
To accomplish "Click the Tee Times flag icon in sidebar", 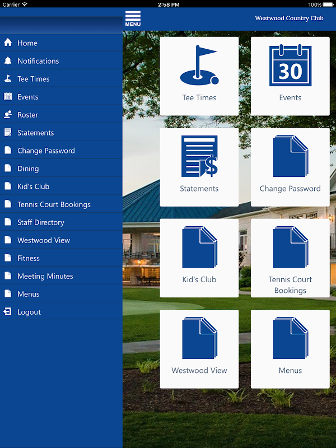I will (x=8, y=78).
